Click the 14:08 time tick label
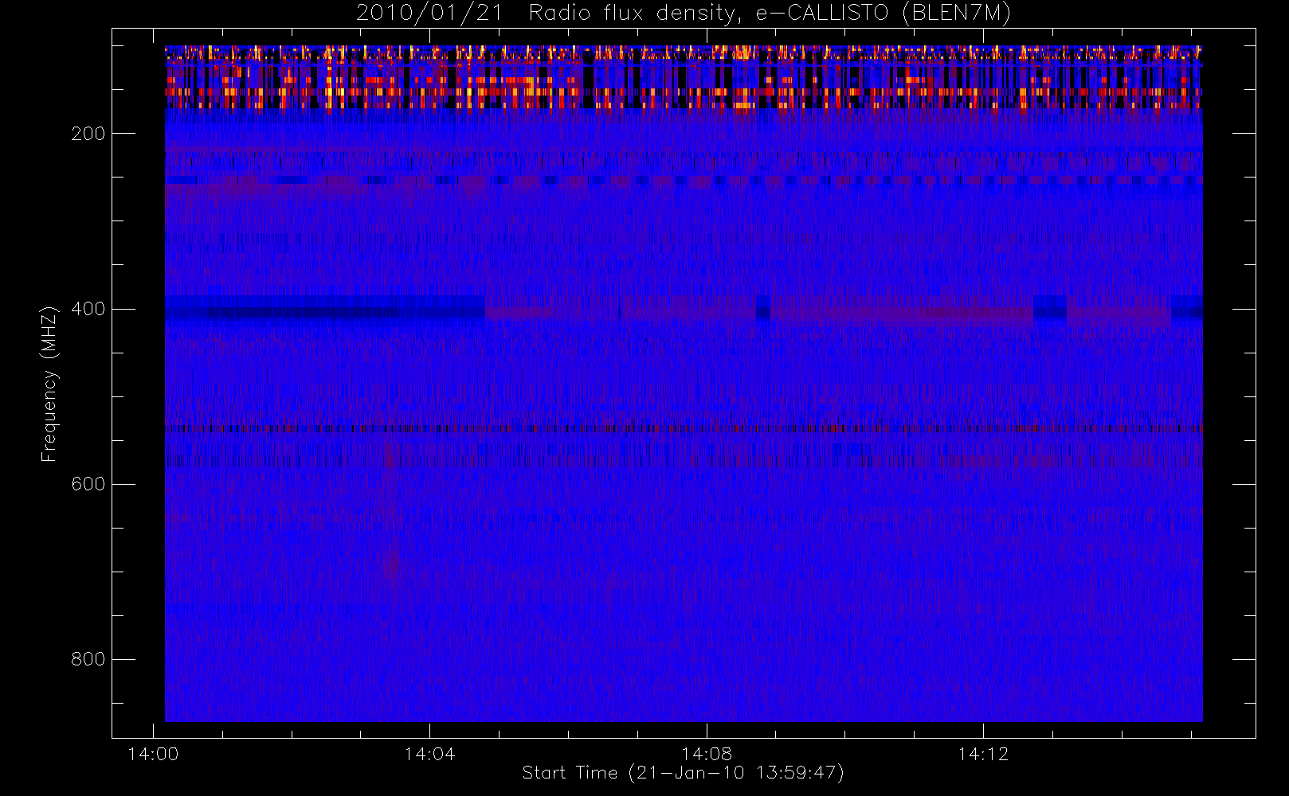Viewport: 1289px width, 796px height. click(706, 754)
